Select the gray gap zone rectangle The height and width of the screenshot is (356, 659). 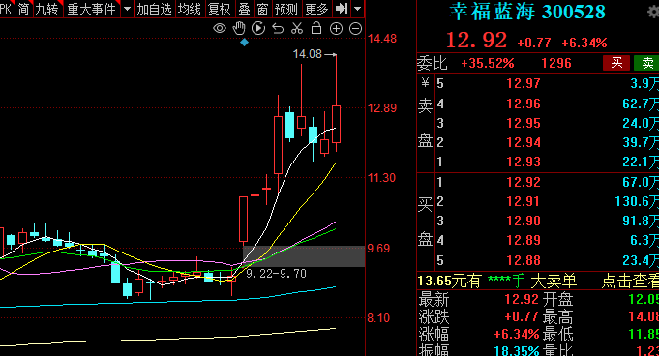[x=304, y=256]
